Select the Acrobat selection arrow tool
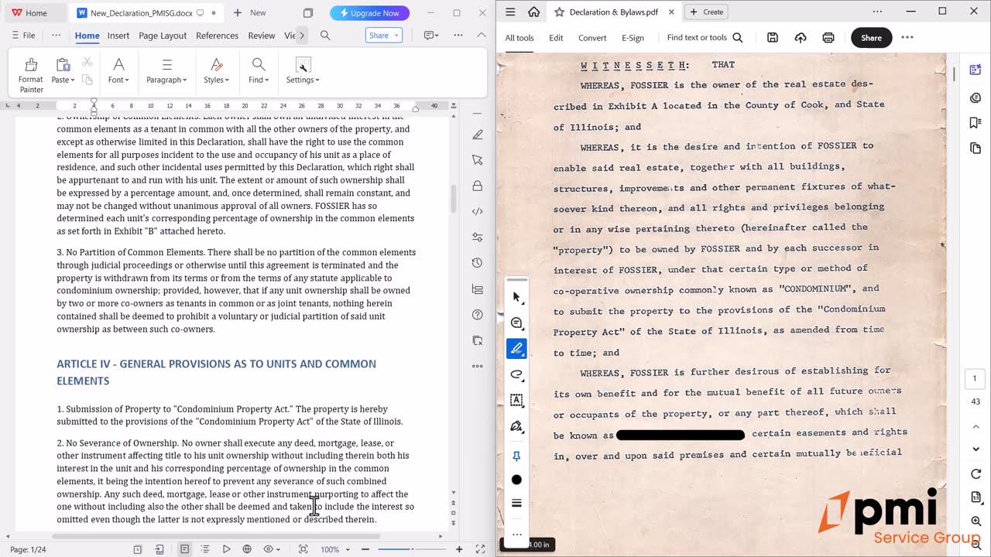991x557 pixels. [x=516, y=297]
